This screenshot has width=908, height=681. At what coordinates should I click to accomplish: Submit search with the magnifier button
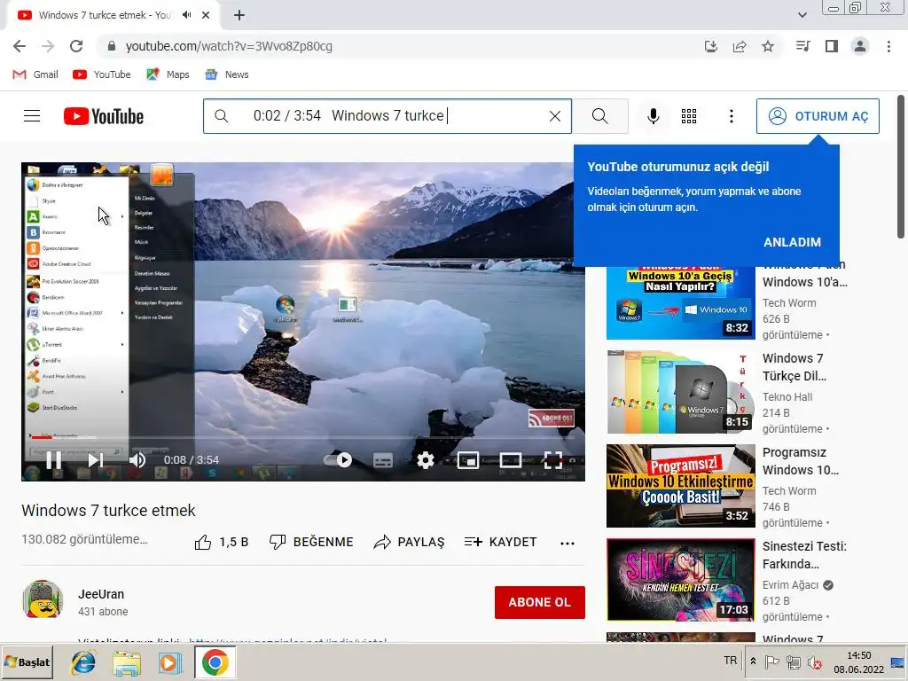point(600,116)
